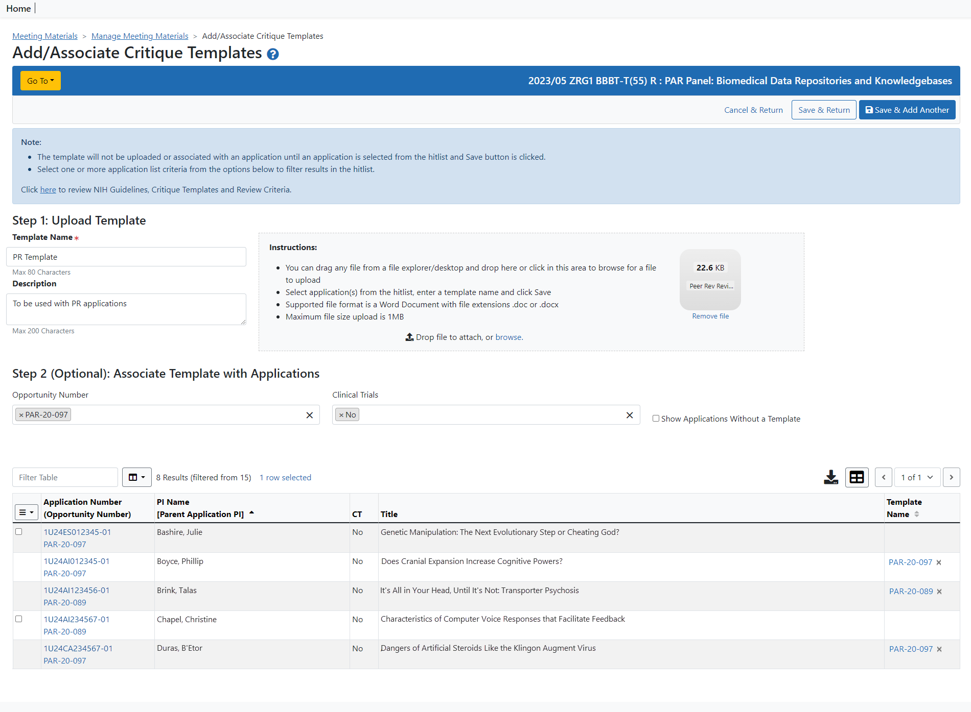Viewport: 971px width, 712px height.
Task: Sort by PI Name column arrow
Action: pyautogui.click(x=251, y=513)
